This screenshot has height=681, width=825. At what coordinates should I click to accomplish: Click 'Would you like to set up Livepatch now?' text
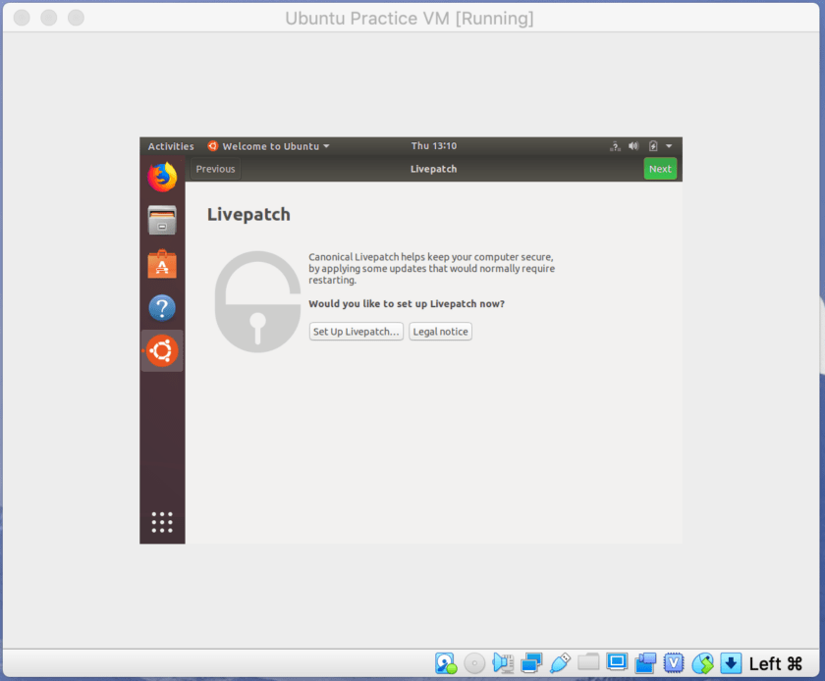point(407,303)
